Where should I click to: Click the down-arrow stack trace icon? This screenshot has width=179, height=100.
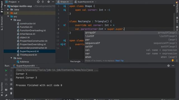pyautogui.click(x=11, y=75)
